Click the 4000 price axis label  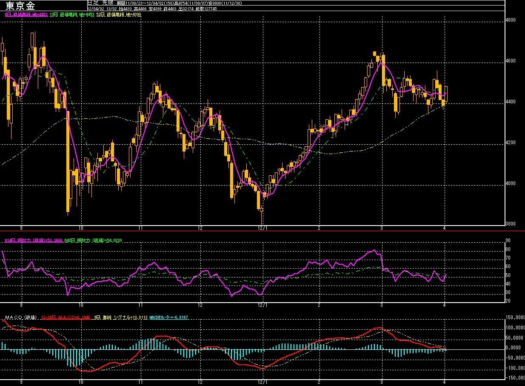point(510,183)
